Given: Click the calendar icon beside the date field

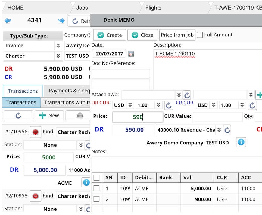Looking at the screenshot, I should point(131,54).
